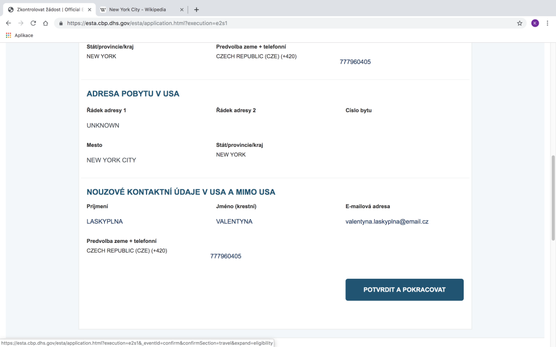Click the valentyna.laskyplna@email.cz email address
Image resolution: width=556 pixels, height=347 pixels.
click(x=387, y=221)
